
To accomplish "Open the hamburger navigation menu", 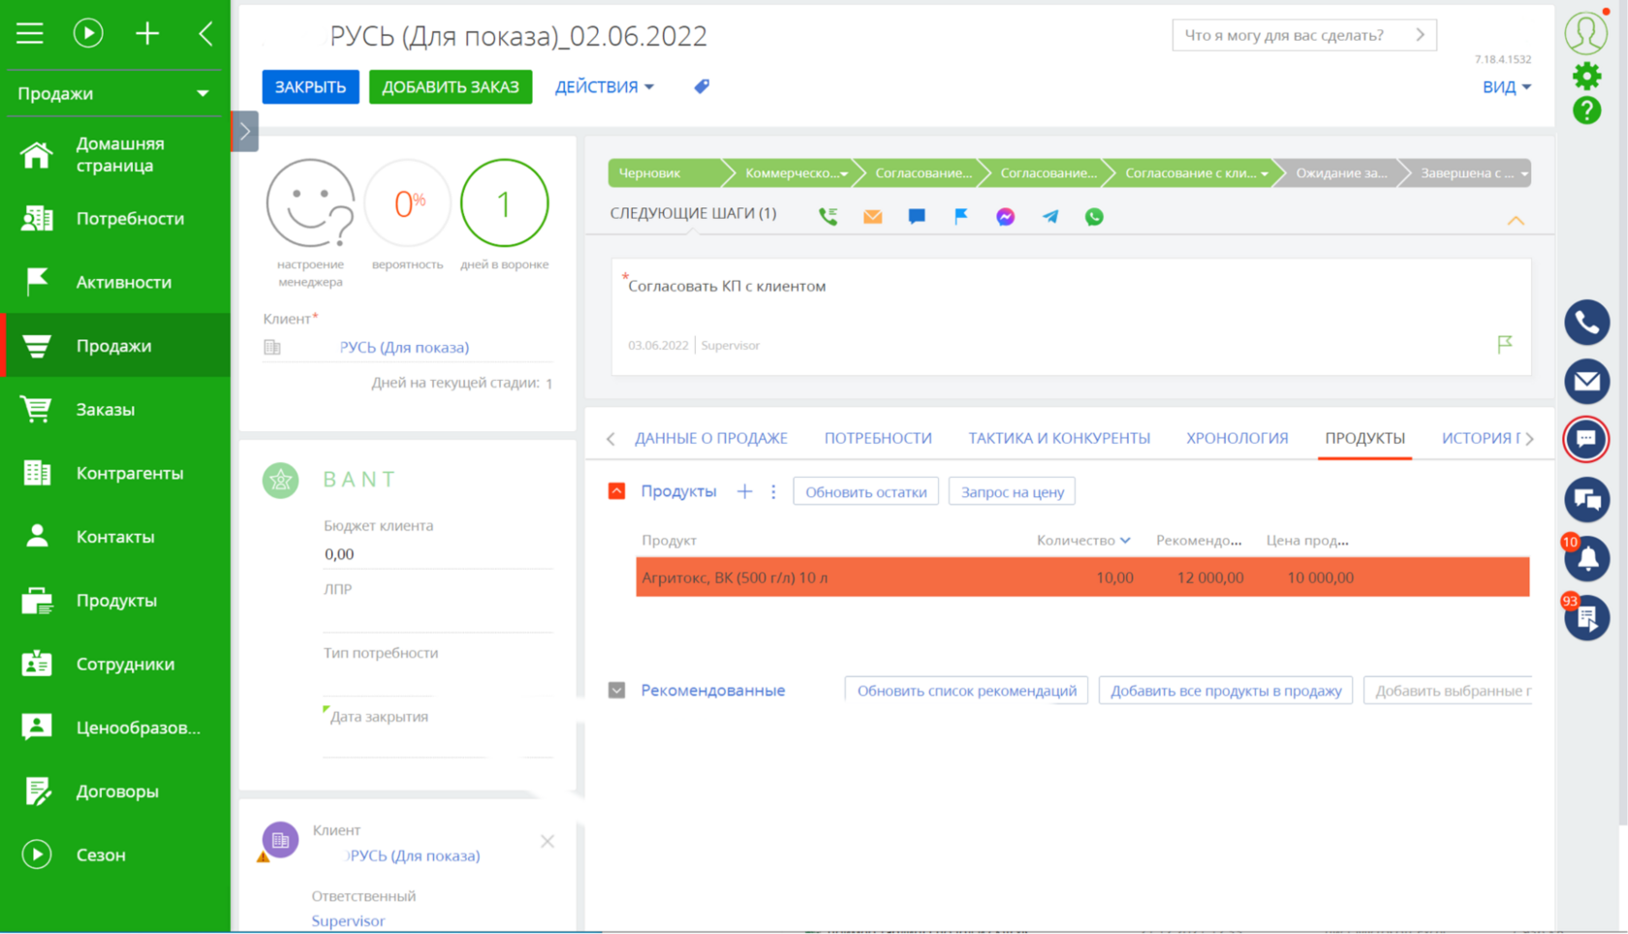I will pos(30,33).
